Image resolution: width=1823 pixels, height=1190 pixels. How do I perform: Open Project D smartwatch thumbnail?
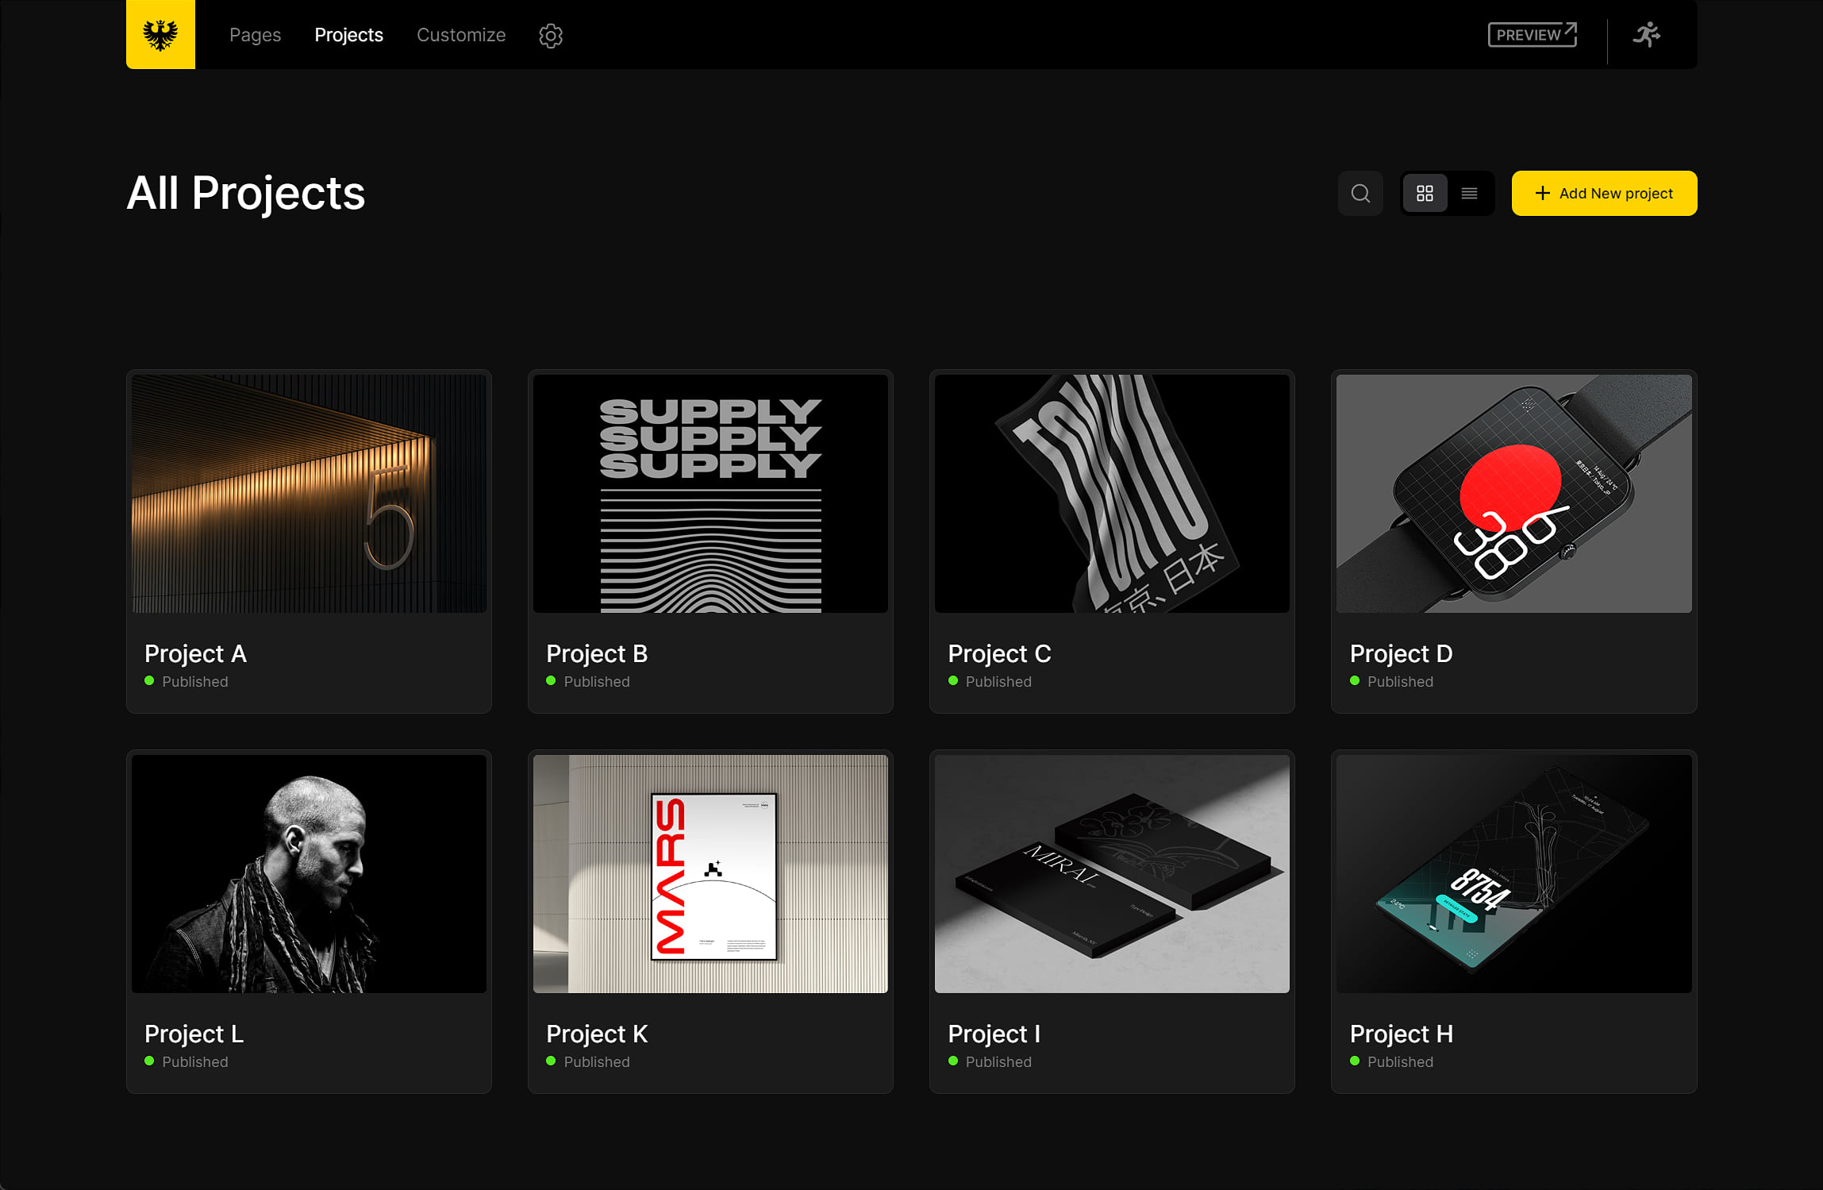(x=1513, y=493)
